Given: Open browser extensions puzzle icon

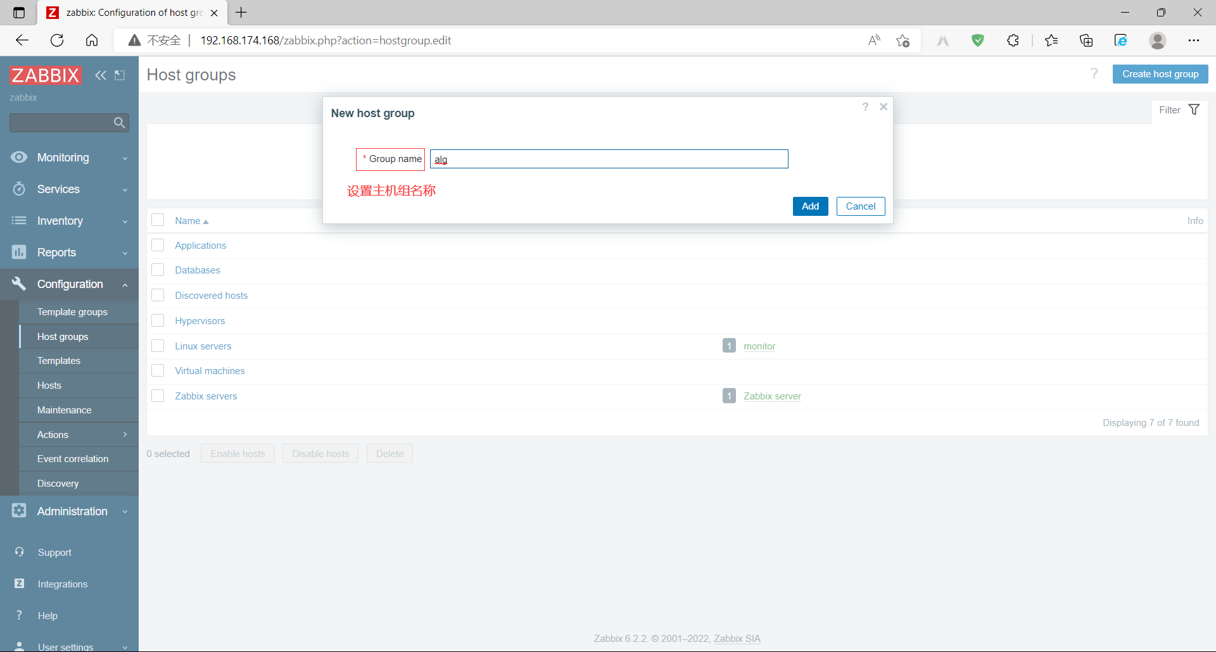Looking at the screenshot, I should point(1013,41).
